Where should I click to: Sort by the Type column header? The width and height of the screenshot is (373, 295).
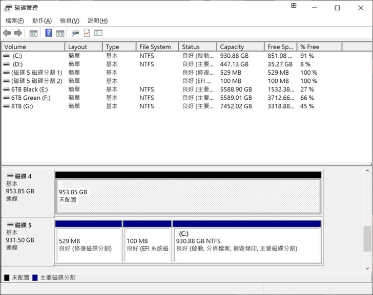click(x=119, y=47)
